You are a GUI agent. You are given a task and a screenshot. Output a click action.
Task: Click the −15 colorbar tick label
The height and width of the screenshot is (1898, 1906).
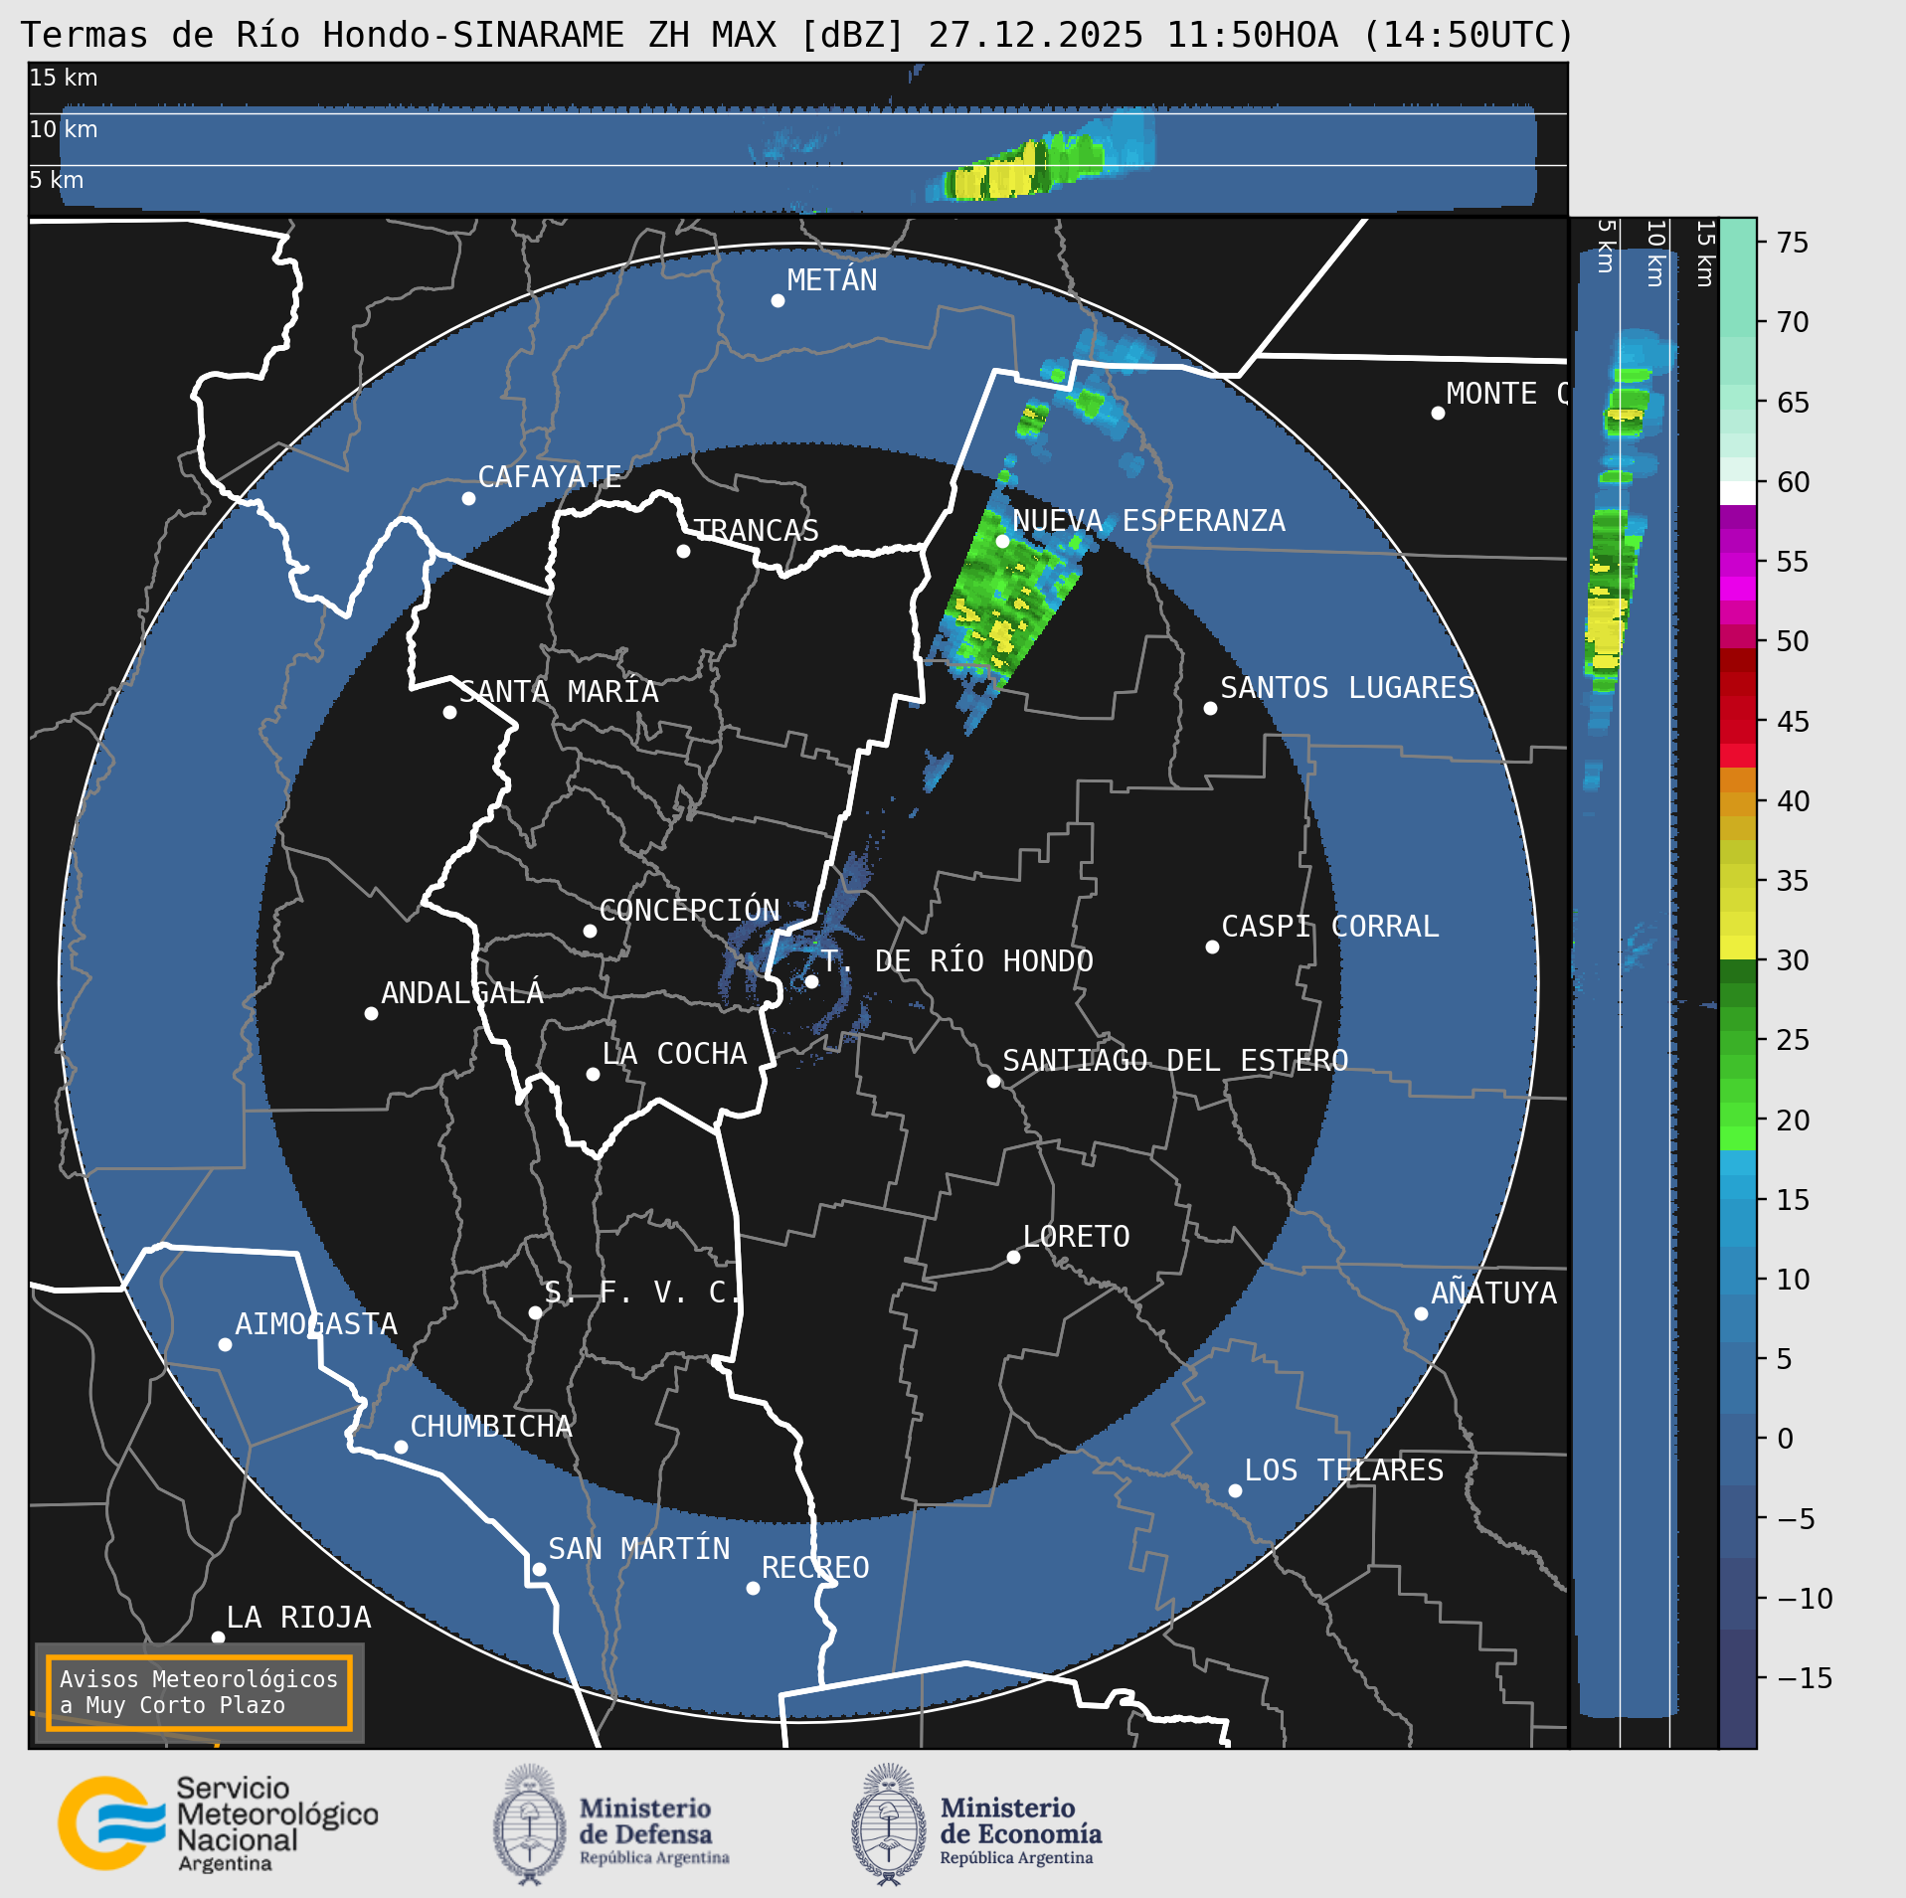tap(1804, 1678)
